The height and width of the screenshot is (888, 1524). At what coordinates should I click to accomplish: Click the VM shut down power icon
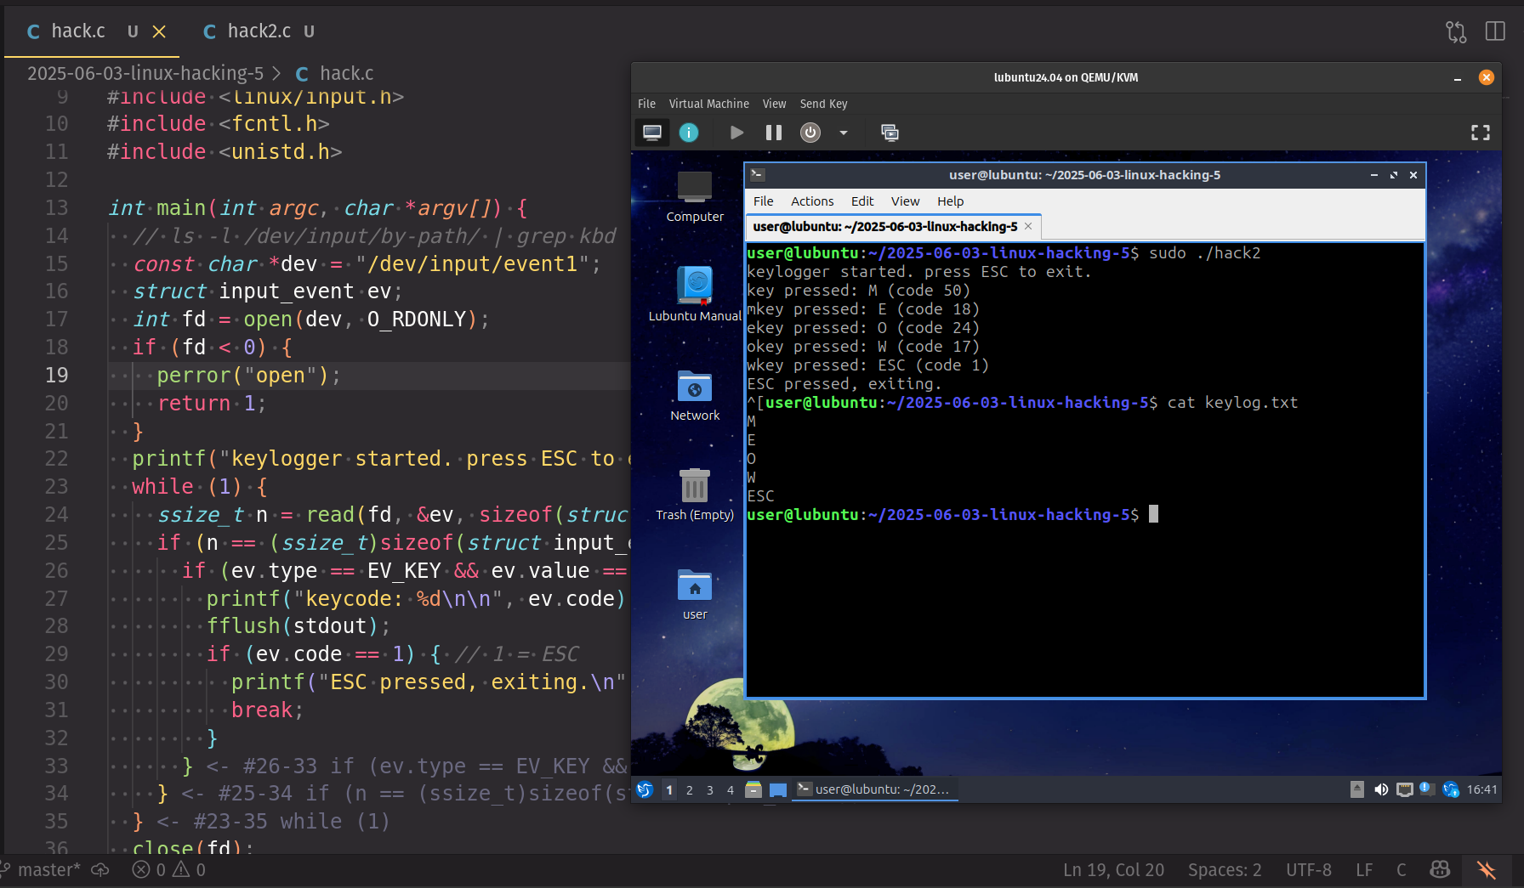tap(810, 133)
